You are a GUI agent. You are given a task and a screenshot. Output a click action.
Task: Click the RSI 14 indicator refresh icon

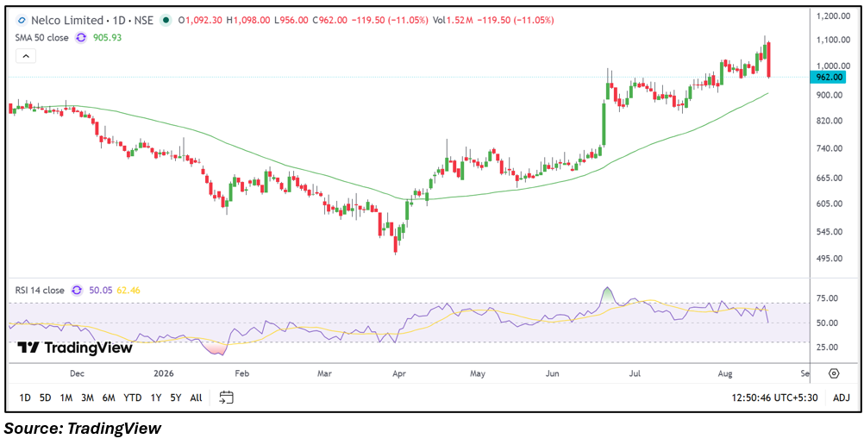point(77,290)
